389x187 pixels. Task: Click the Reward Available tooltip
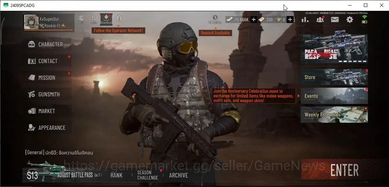pos(215,33)
